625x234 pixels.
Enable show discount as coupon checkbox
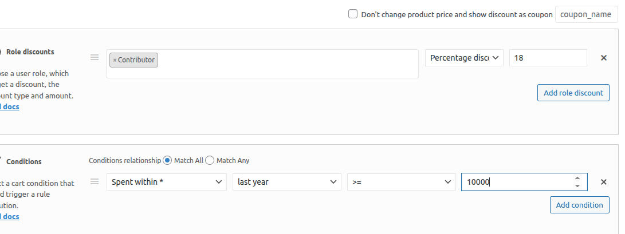353,14
